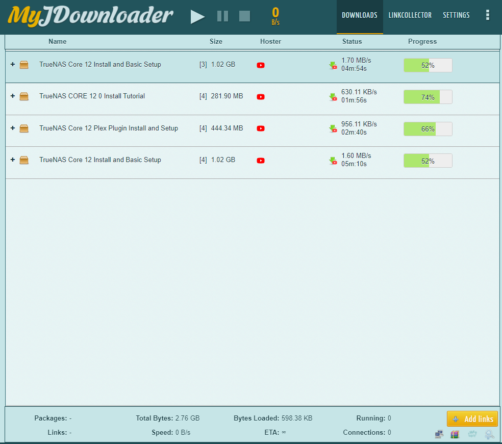Click the reconnect computers icon in the footer
This screenshot has width=502, height=444.
tap(439, 434)
